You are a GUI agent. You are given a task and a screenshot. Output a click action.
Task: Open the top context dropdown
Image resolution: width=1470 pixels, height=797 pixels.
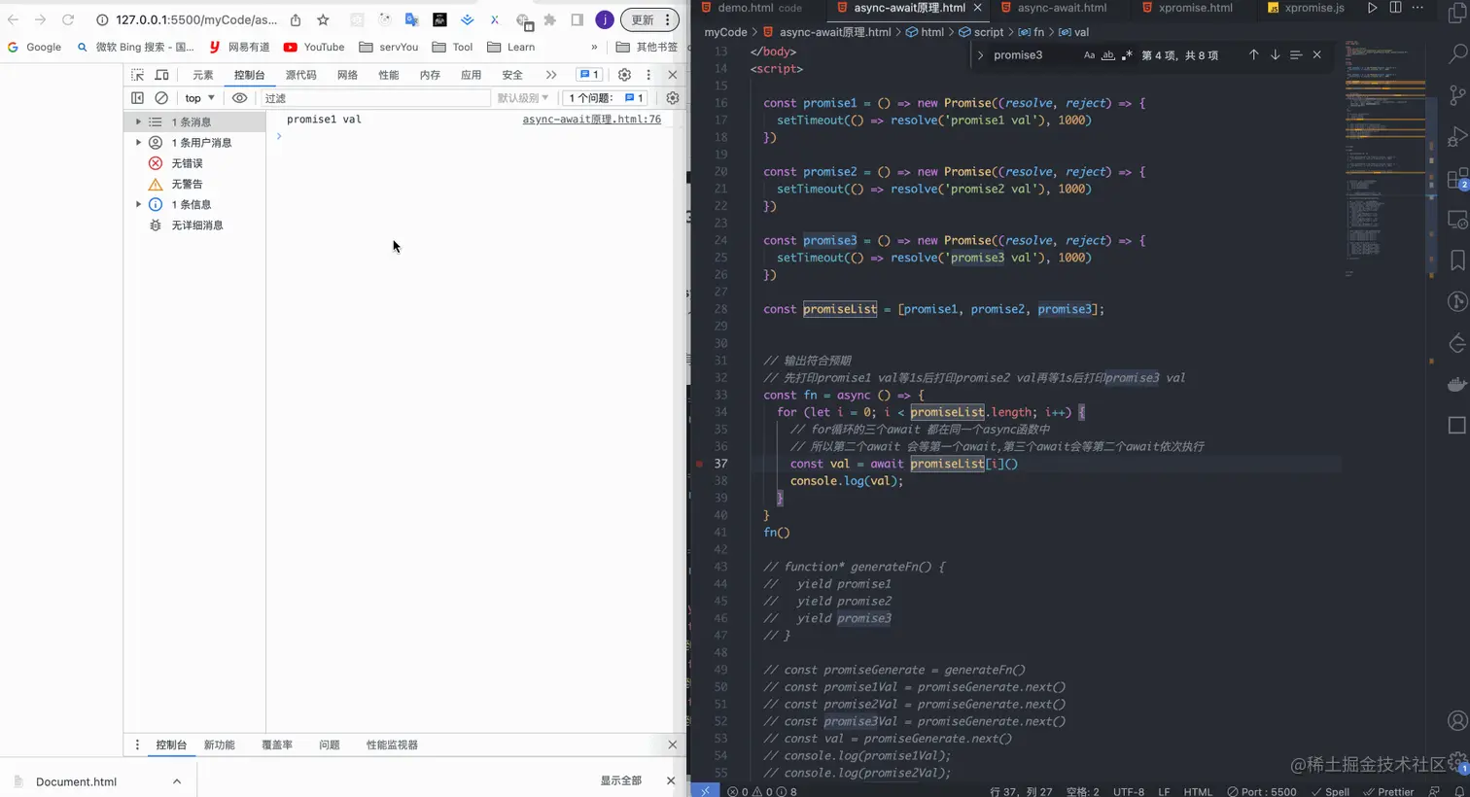(x=199, y=98)
